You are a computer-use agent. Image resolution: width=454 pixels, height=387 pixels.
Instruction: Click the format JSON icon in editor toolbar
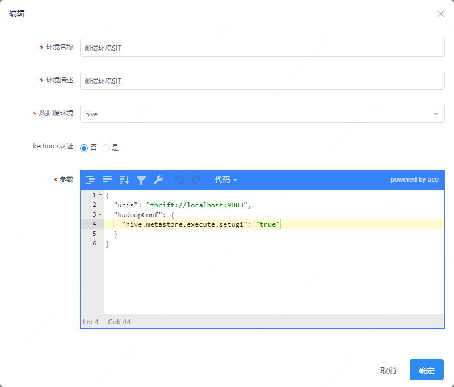point(90,180)
